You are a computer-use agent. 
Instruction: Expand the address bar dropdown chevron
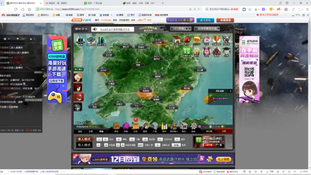(199, 9)
